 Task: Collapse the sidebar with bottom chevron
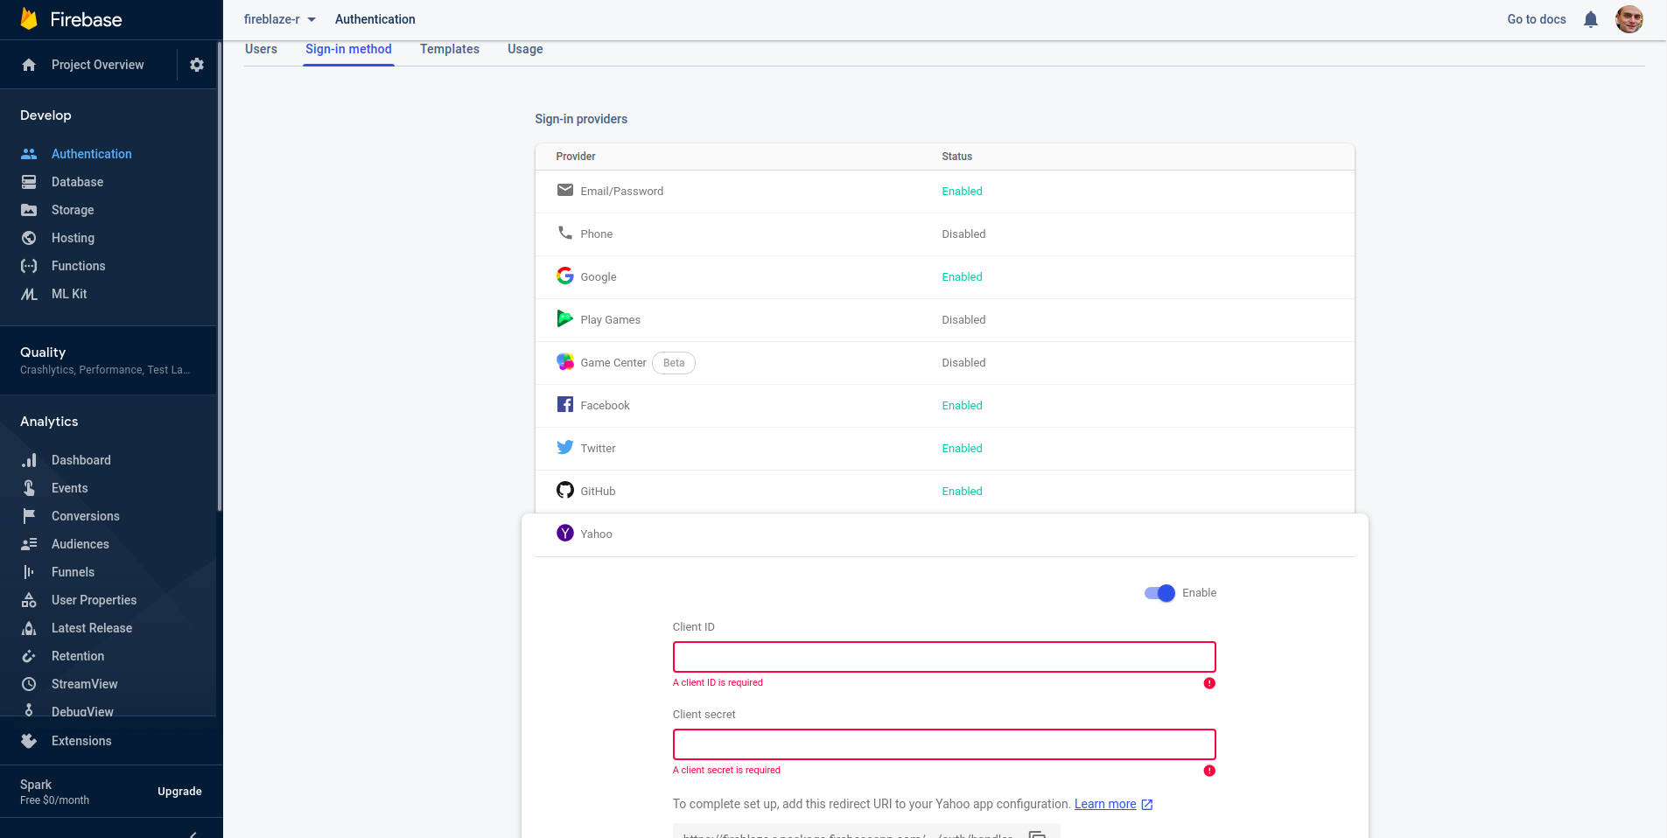193,834
